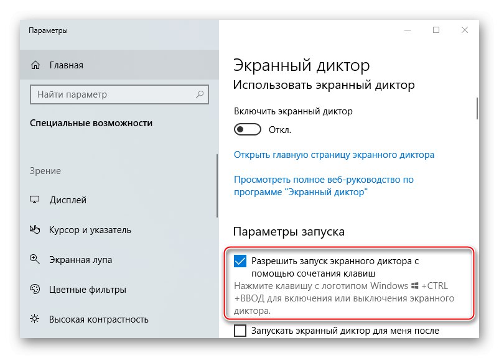Click the Display monitor icon
The image size is (499, 358).
(x=35, y=200)
